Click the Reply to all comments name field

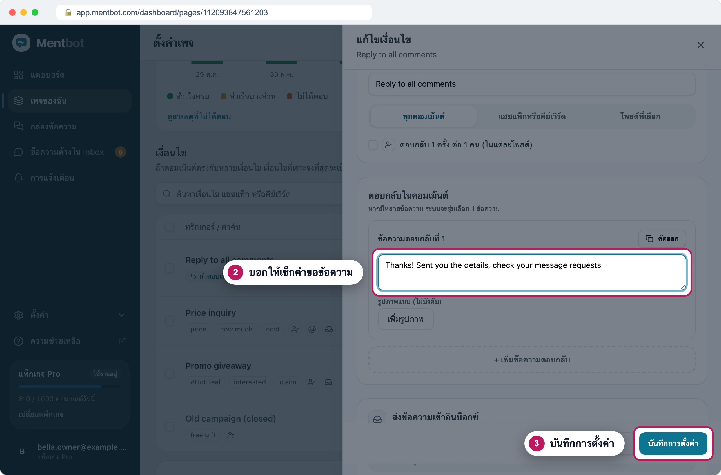click(x=531, y=84)
